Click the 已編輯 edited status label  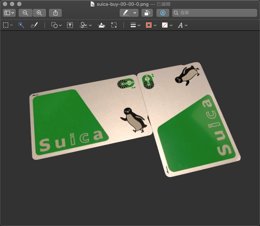click(164, 4)
